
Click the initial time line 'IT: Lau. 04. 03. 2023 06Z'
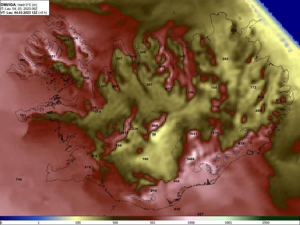pos(18,9)
